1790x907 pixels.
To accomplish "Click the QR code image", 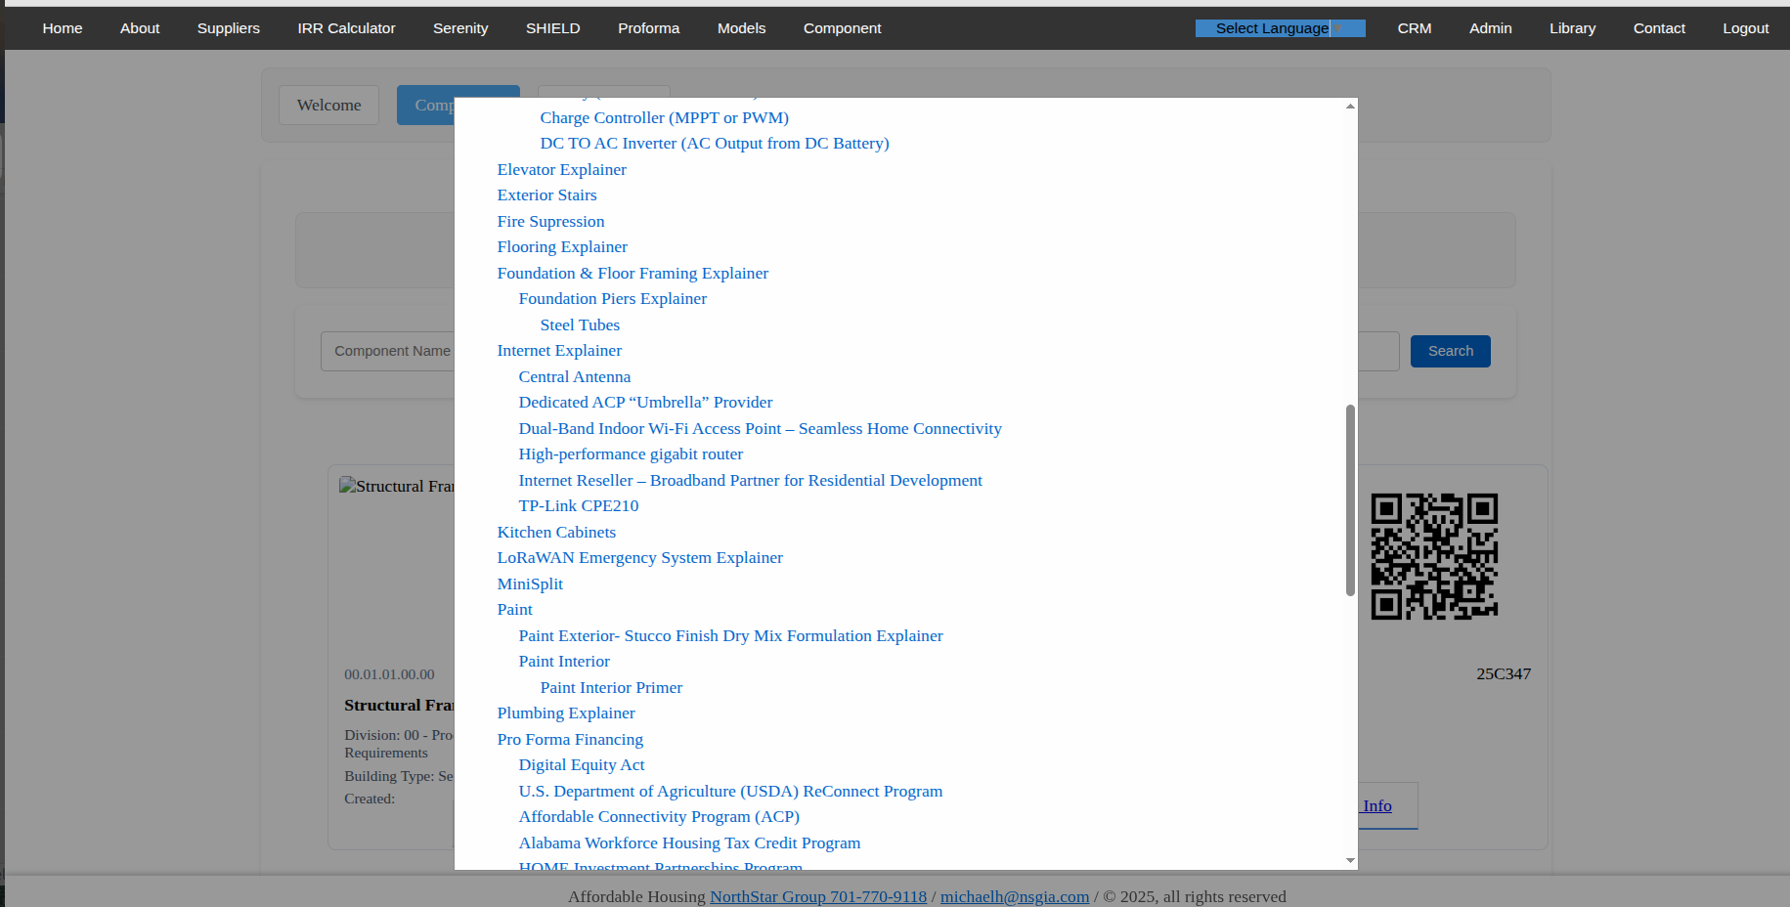I will pyautogui.click(x=1434, y=556).
